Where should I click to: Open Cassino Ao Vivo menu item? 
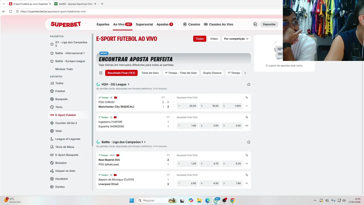click(x=219, y=24)
